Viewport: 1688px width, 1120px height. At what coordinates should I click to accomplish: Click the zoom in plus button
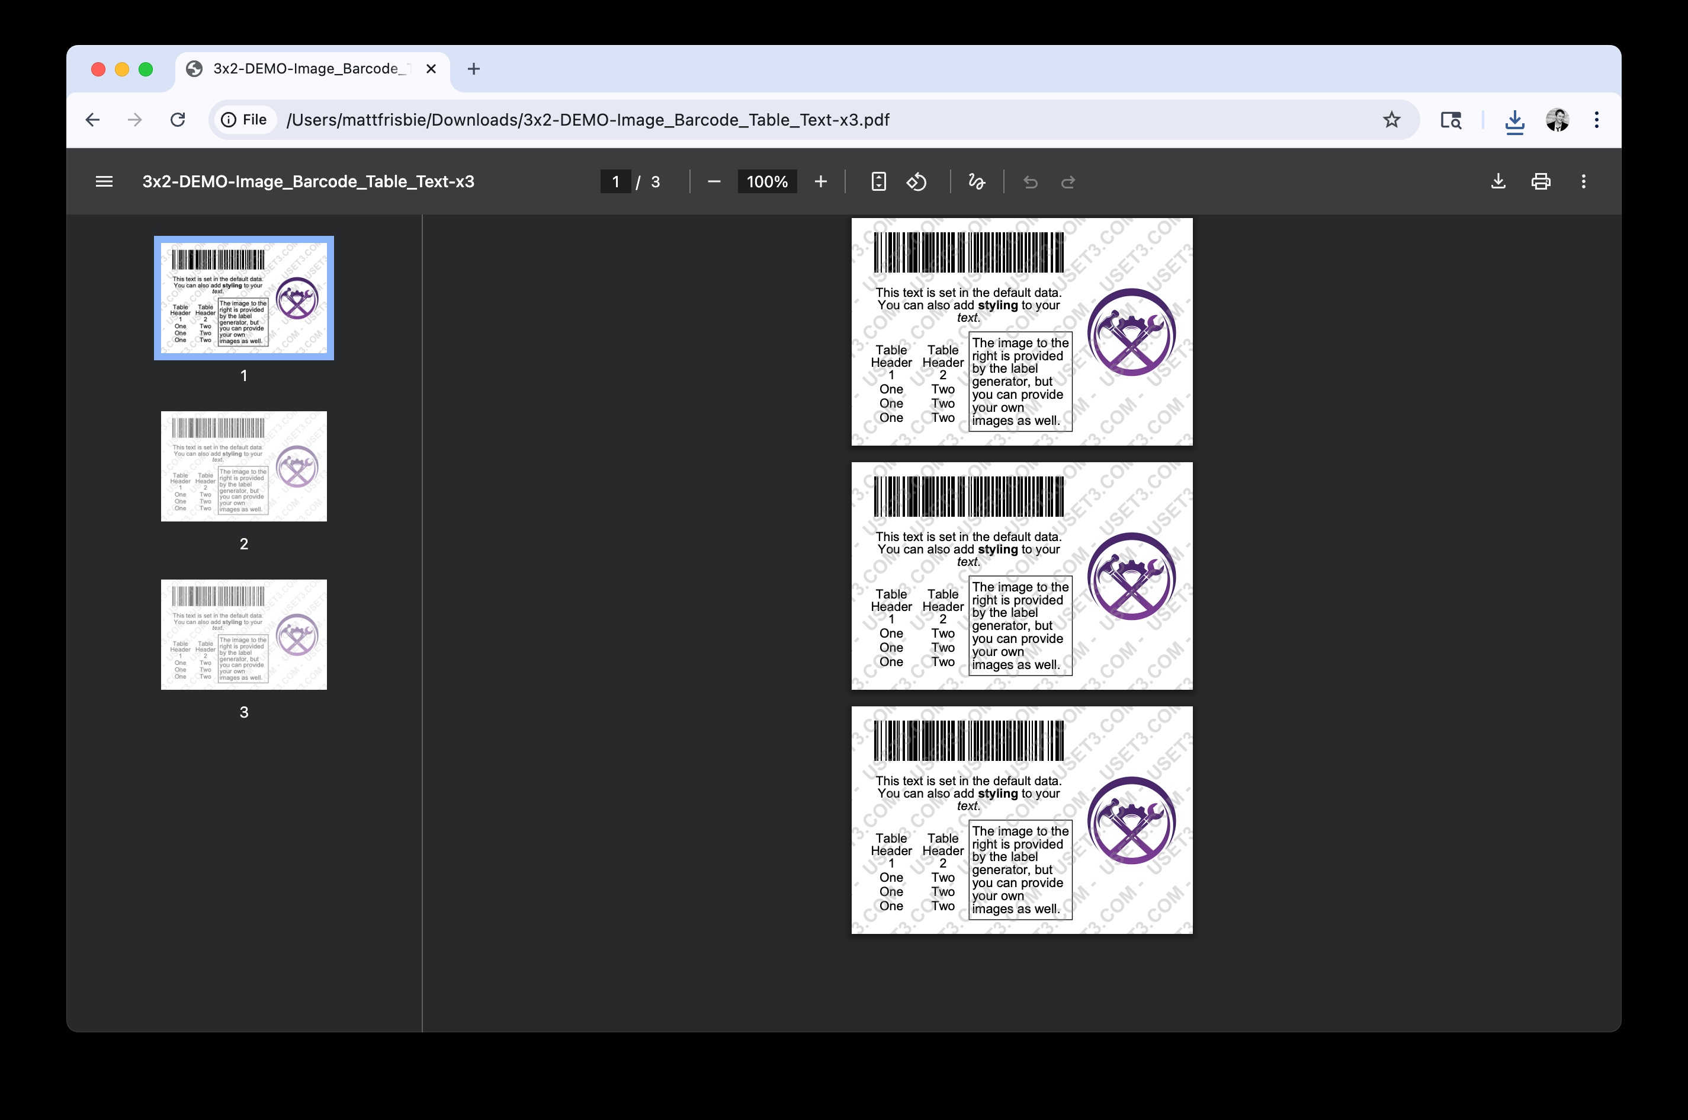click(x=821, y=181)
